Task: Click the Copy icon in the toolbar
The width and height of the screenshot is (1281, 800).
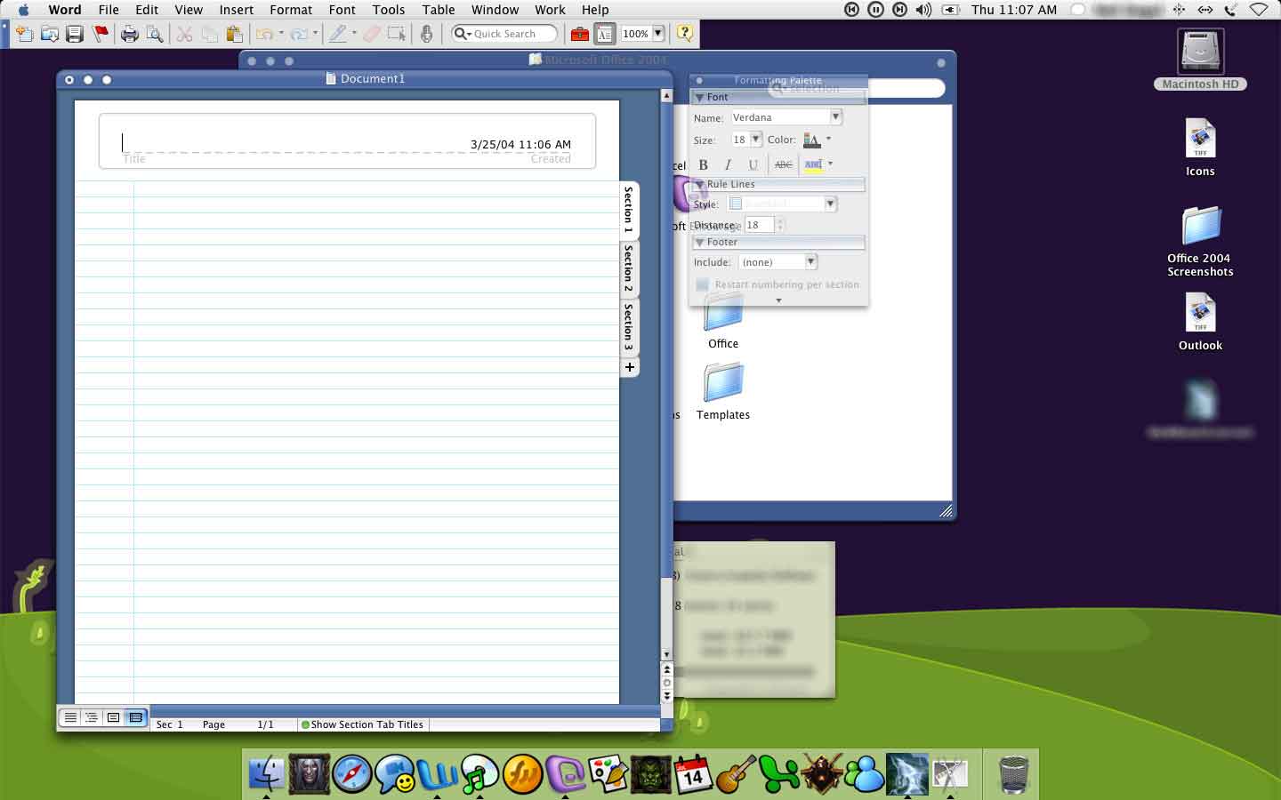Action: pos(209,34)
